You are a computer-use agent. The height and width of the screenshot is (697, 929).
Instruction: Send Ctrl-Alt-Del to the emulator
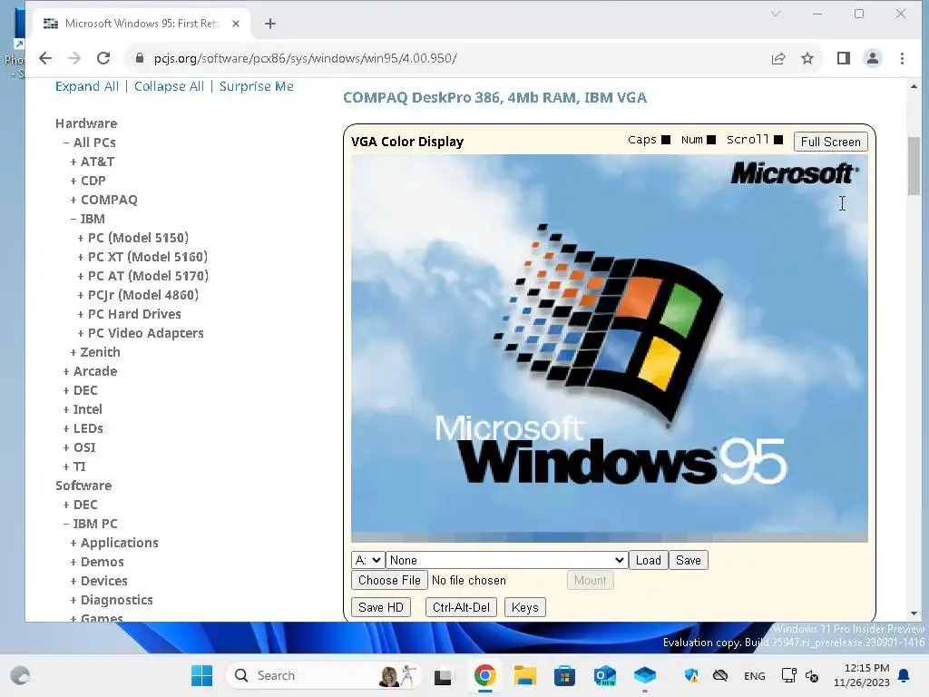point(461,607)
